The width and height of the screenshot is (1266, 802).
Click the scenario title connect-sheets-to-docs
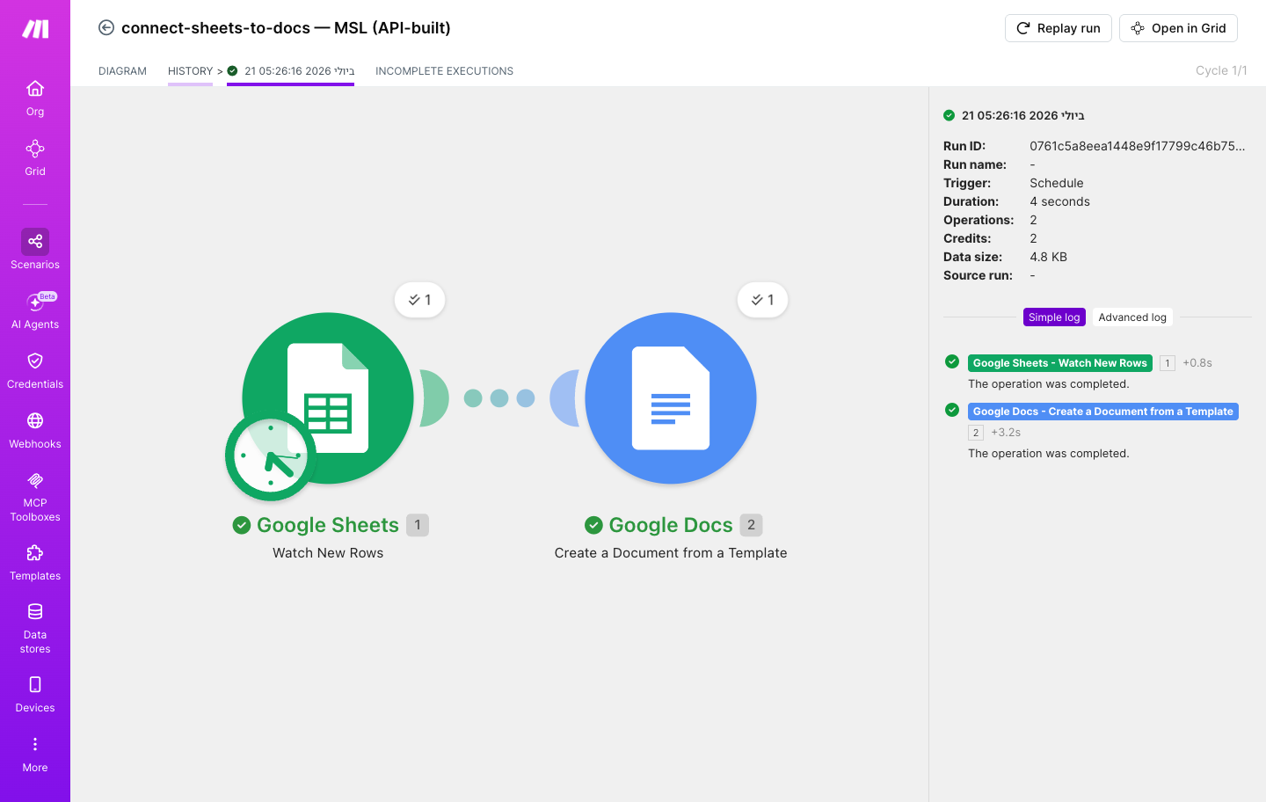(x=286, y=28)
